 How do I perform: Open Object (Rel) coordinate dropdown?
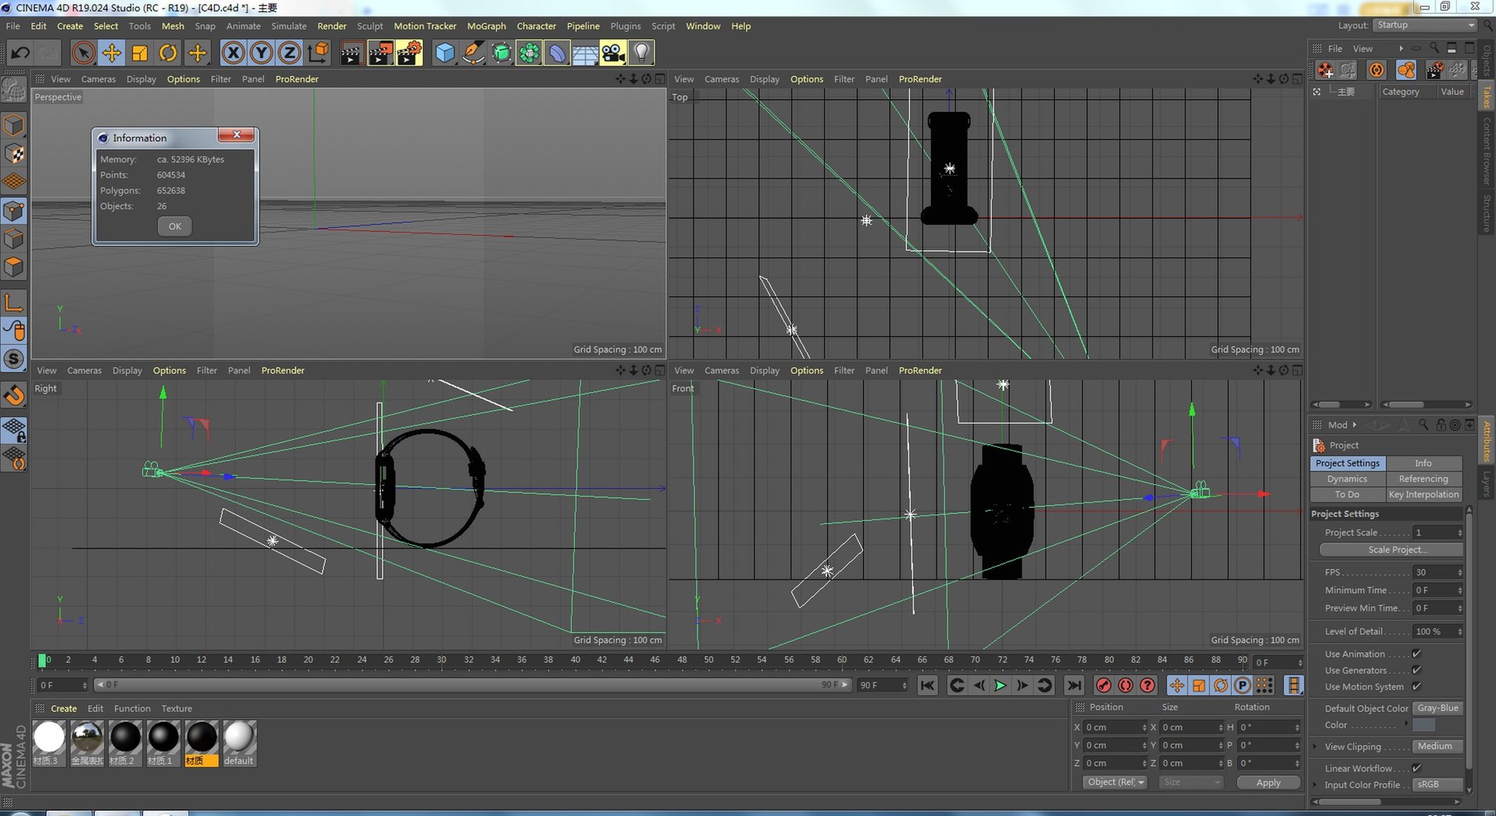click(1115, 782)
